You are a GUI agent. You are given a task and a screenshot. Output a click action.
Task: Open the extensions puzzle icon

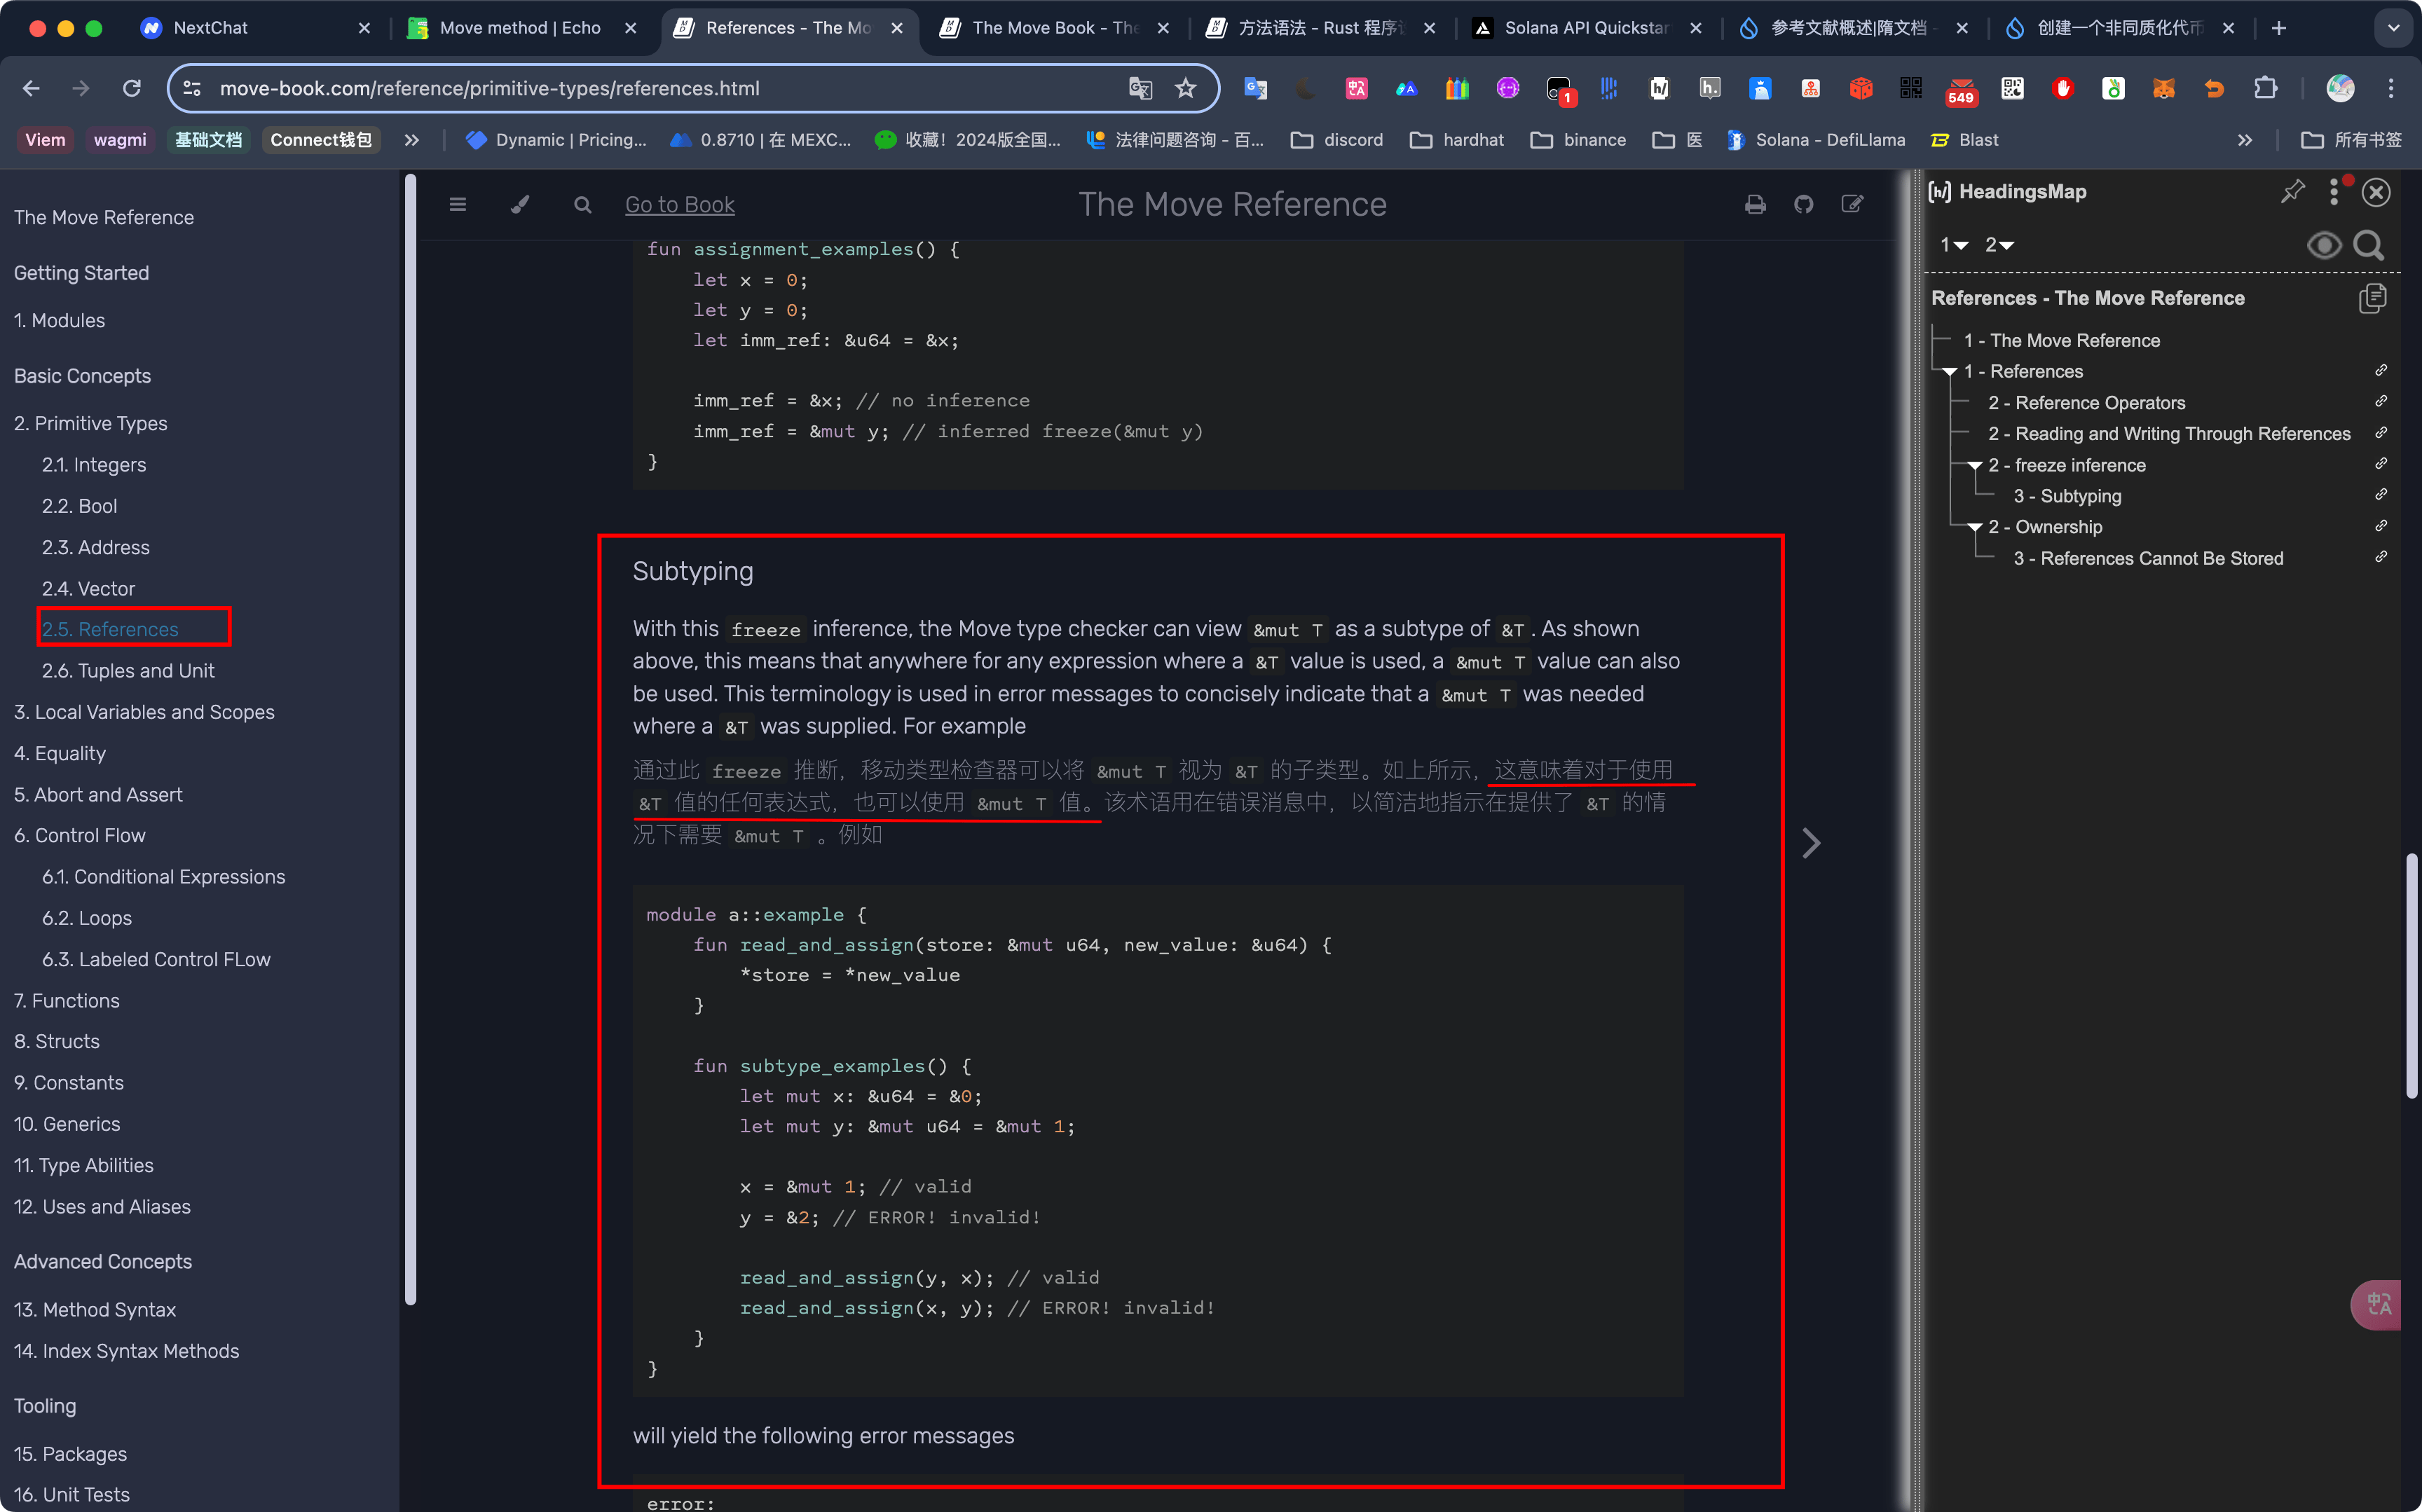tap(2265, 88)
